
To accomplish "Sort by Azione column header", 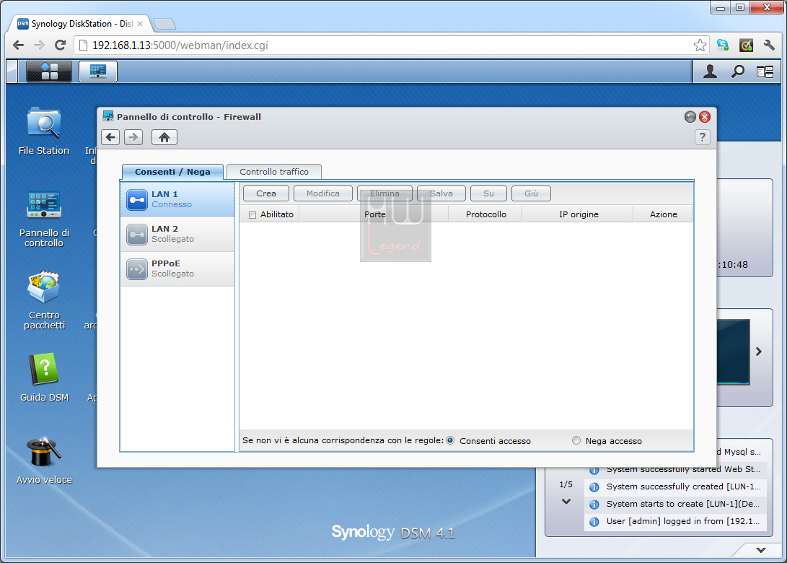I will pos(663,214).
